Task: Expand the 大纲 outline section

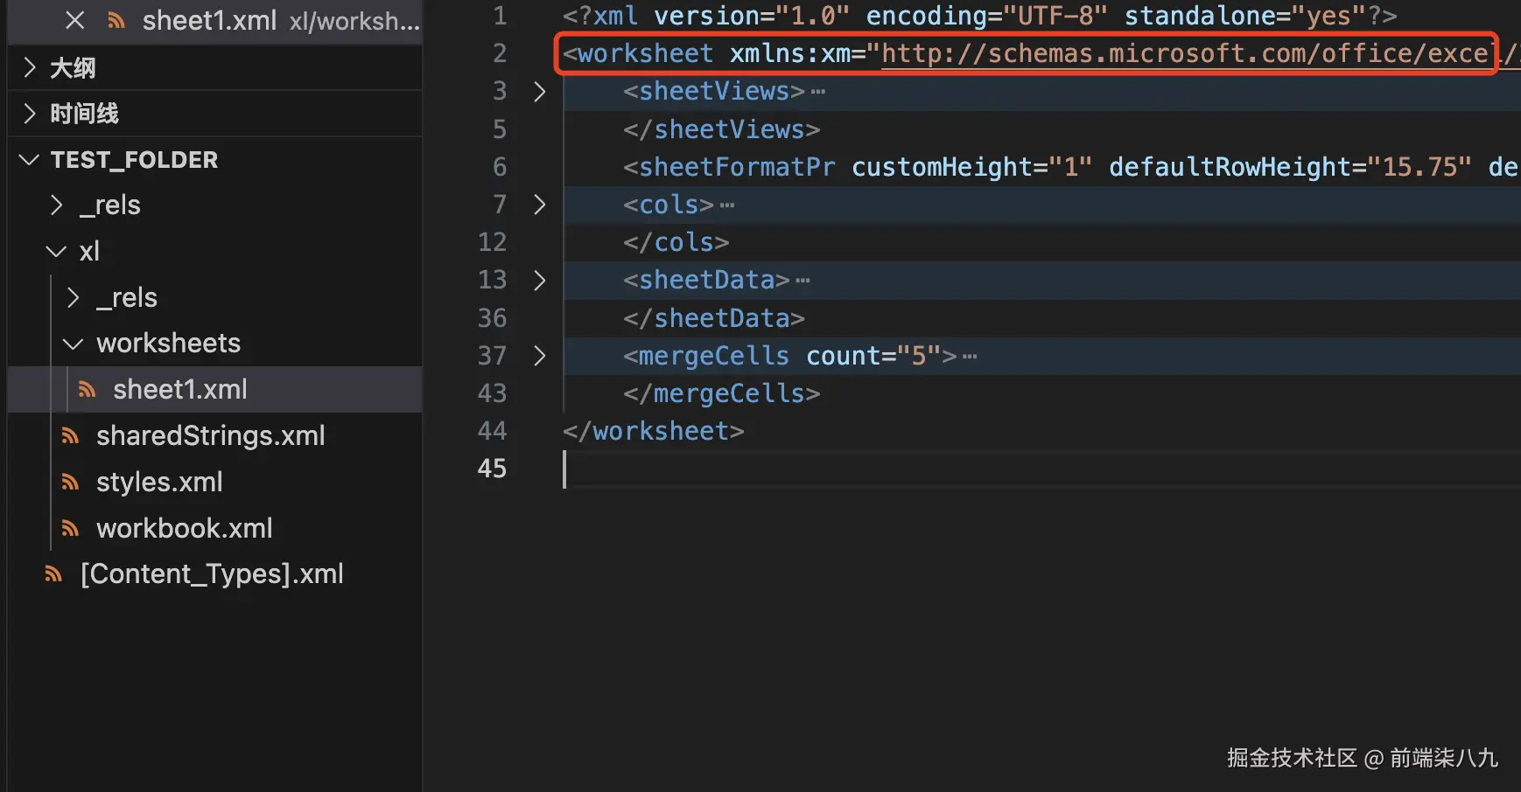Action: click(31, 67)
